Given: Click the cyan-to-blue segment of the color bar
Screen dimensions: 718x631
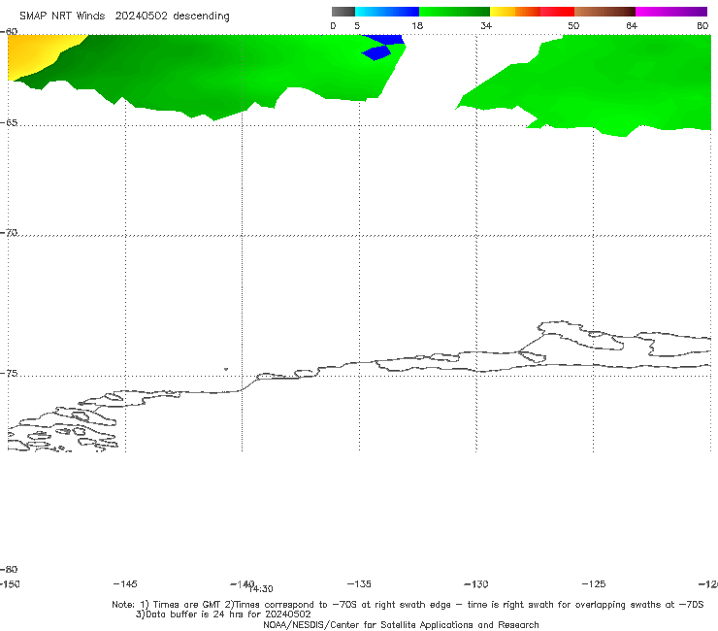Looking at the screenshot, I should [x=387, y=12].
